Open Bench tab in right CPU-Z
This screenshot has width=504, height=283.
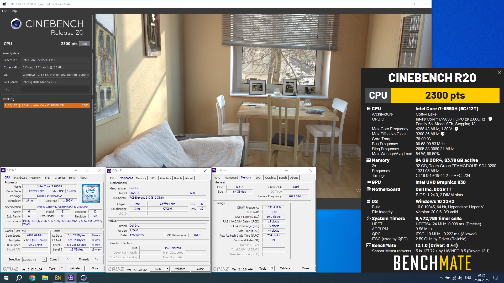click(283, 178)
